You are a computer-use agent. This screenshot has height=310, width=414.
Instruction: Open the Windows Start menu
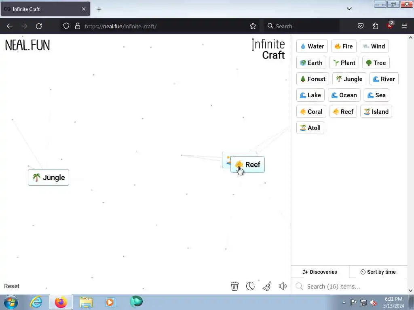click(x=11, y=302)
